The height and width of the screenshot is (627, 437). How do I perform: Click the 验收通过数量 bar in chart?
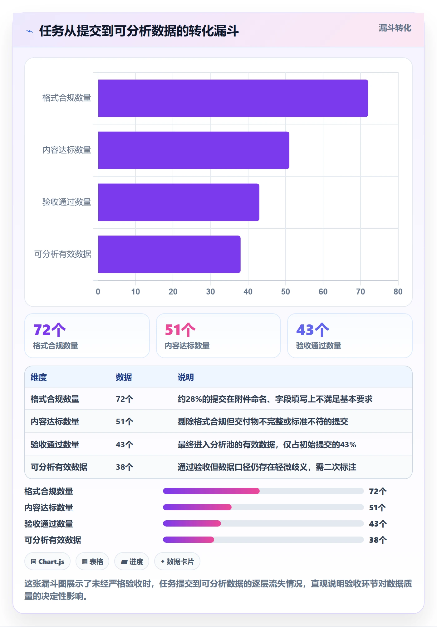click(179, 202)
